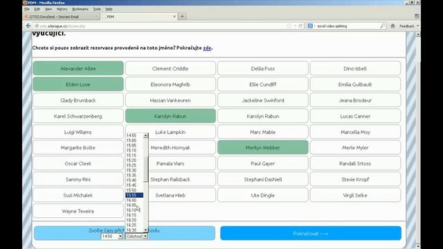Click the time list scroll up arrow
Screen dimensions: 443x249
146,136
